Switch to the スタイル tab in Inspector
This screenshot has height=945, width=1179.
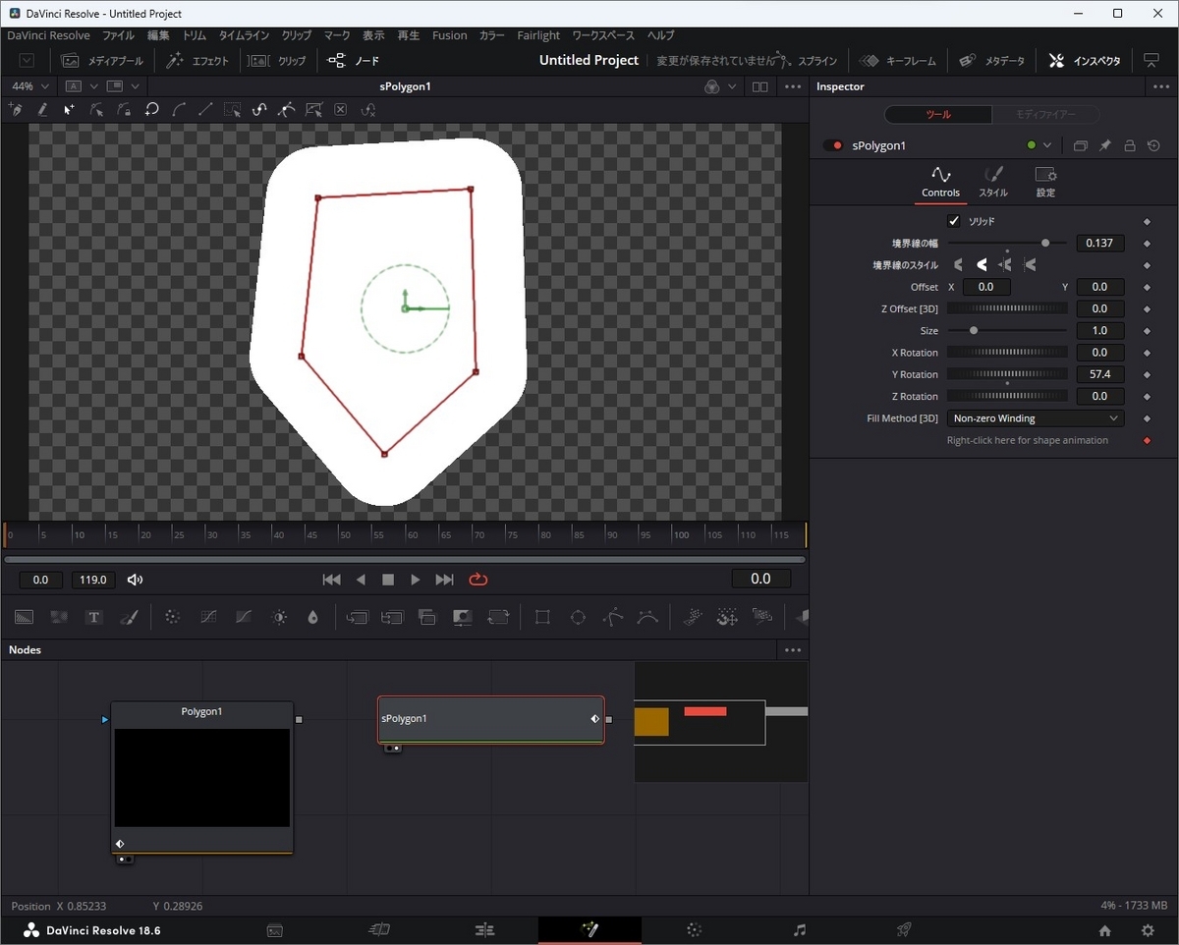coord(993,182)
